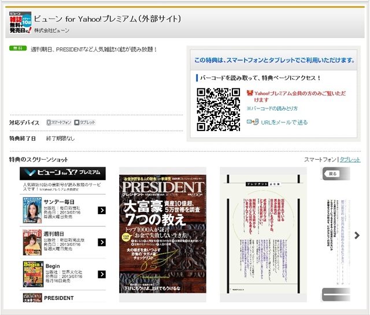
Task: Click the 対応デバイス label
Action: (x=24, y=123)
